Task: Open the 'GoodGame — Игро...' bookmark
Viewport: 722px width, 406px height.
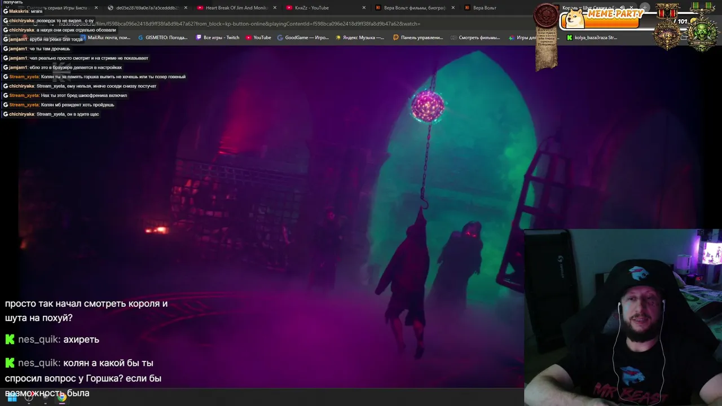Action: click(x=303, y=38)
